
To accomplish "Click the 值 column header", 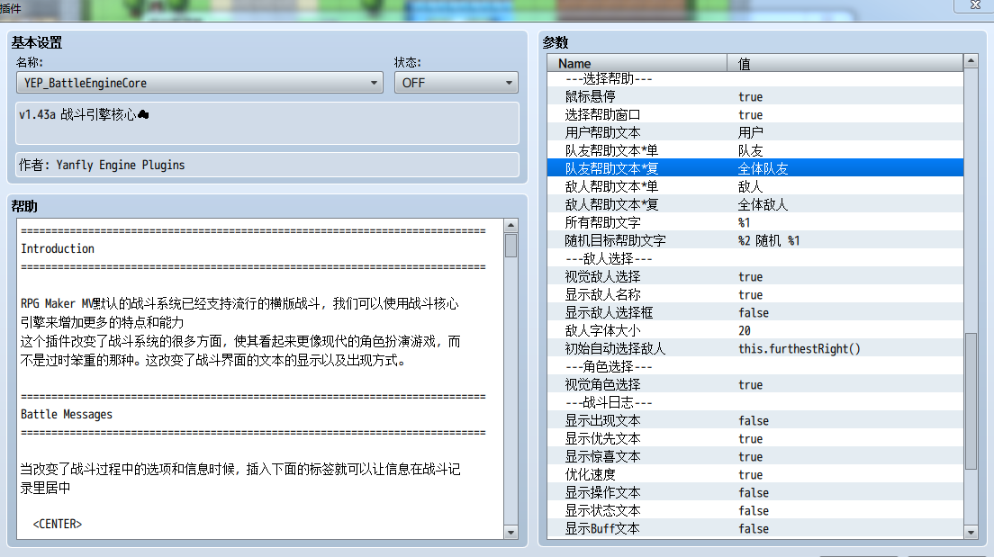I will tap(845, 63).
